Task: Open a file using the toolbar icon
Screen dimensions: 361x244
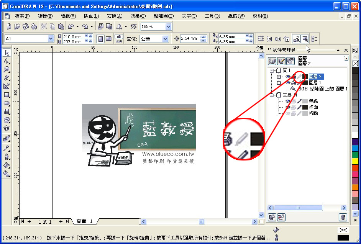Action: pyautogui.click(x=17, y=26)
